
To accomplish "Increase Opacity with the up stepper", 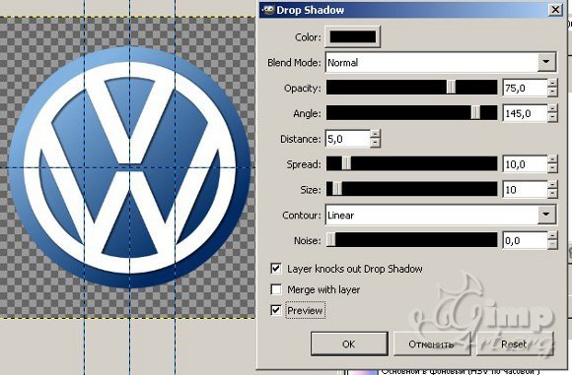I will [552, 84].
